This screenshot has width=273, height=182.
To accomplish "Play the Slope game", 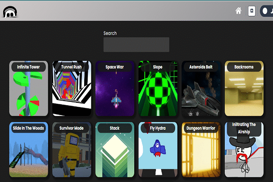I will pyautogui.click(x=157, y=91).
